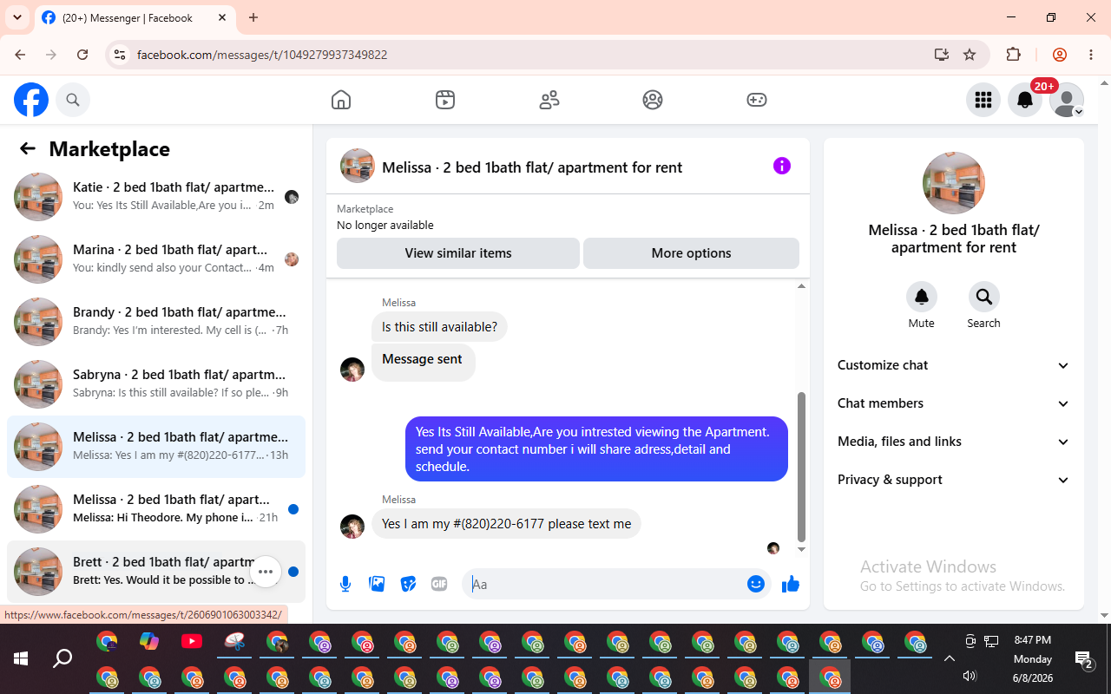This screenshot has height=694, width=1111.
Task: Expand Privacy & support section
Action: (x=954, y=480)
